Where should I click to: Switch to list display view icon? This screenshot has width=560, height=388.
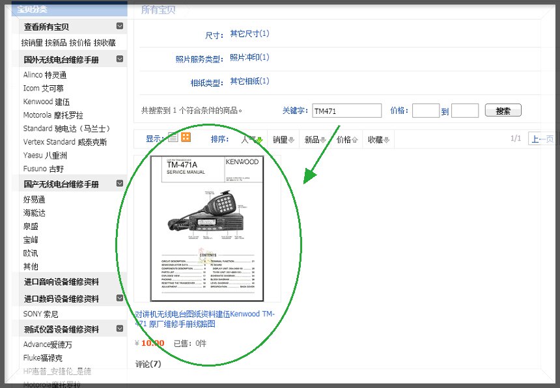[173, 137]
